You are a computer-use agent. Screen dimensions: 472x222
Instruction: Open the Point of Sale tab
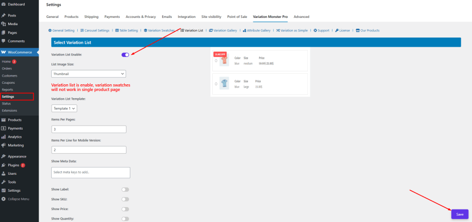click(237, 17)
